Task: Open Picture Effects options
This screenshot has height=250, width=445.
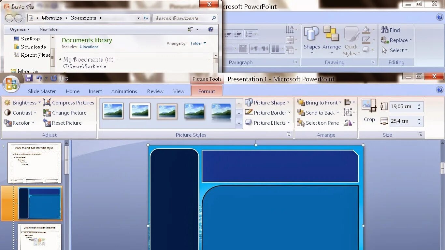Action: (267, 123)
